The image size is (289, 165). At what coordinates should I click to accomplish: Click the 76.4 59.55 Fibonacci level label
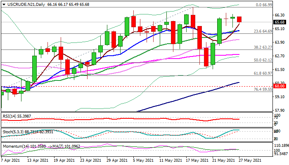(262, 89)
